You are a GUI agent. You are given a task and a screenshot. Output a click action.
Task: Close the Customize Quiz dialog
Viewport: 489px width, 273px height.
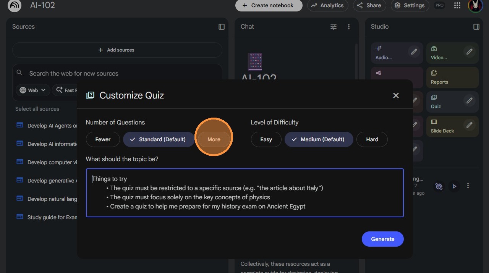396,95
